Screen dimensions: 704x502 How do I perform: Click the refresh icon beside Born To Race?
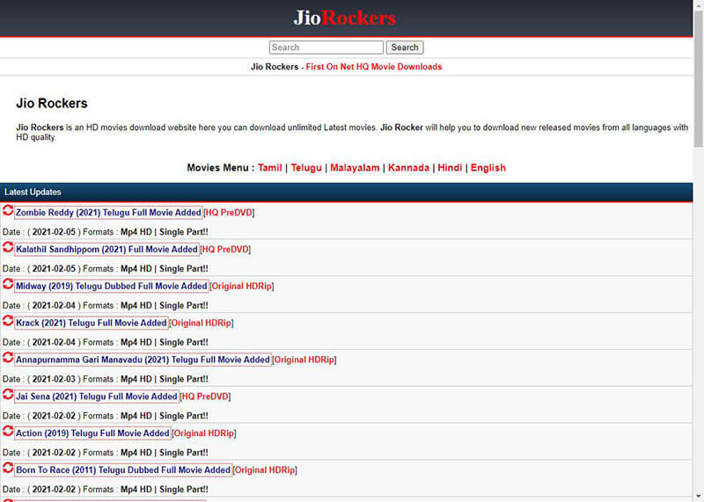8,468
